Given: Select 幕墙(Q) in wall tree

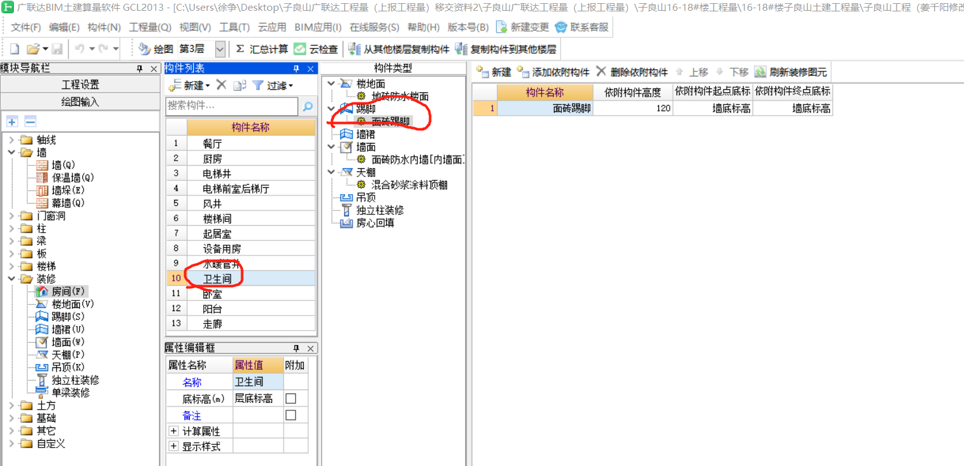Looking at the screenshot, I should tap(59, 203).
